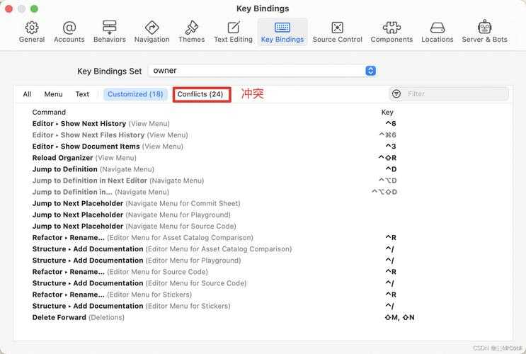526x354 pixels.
Task: Select Editor Show Document Items row
Action: pos(263,147)
